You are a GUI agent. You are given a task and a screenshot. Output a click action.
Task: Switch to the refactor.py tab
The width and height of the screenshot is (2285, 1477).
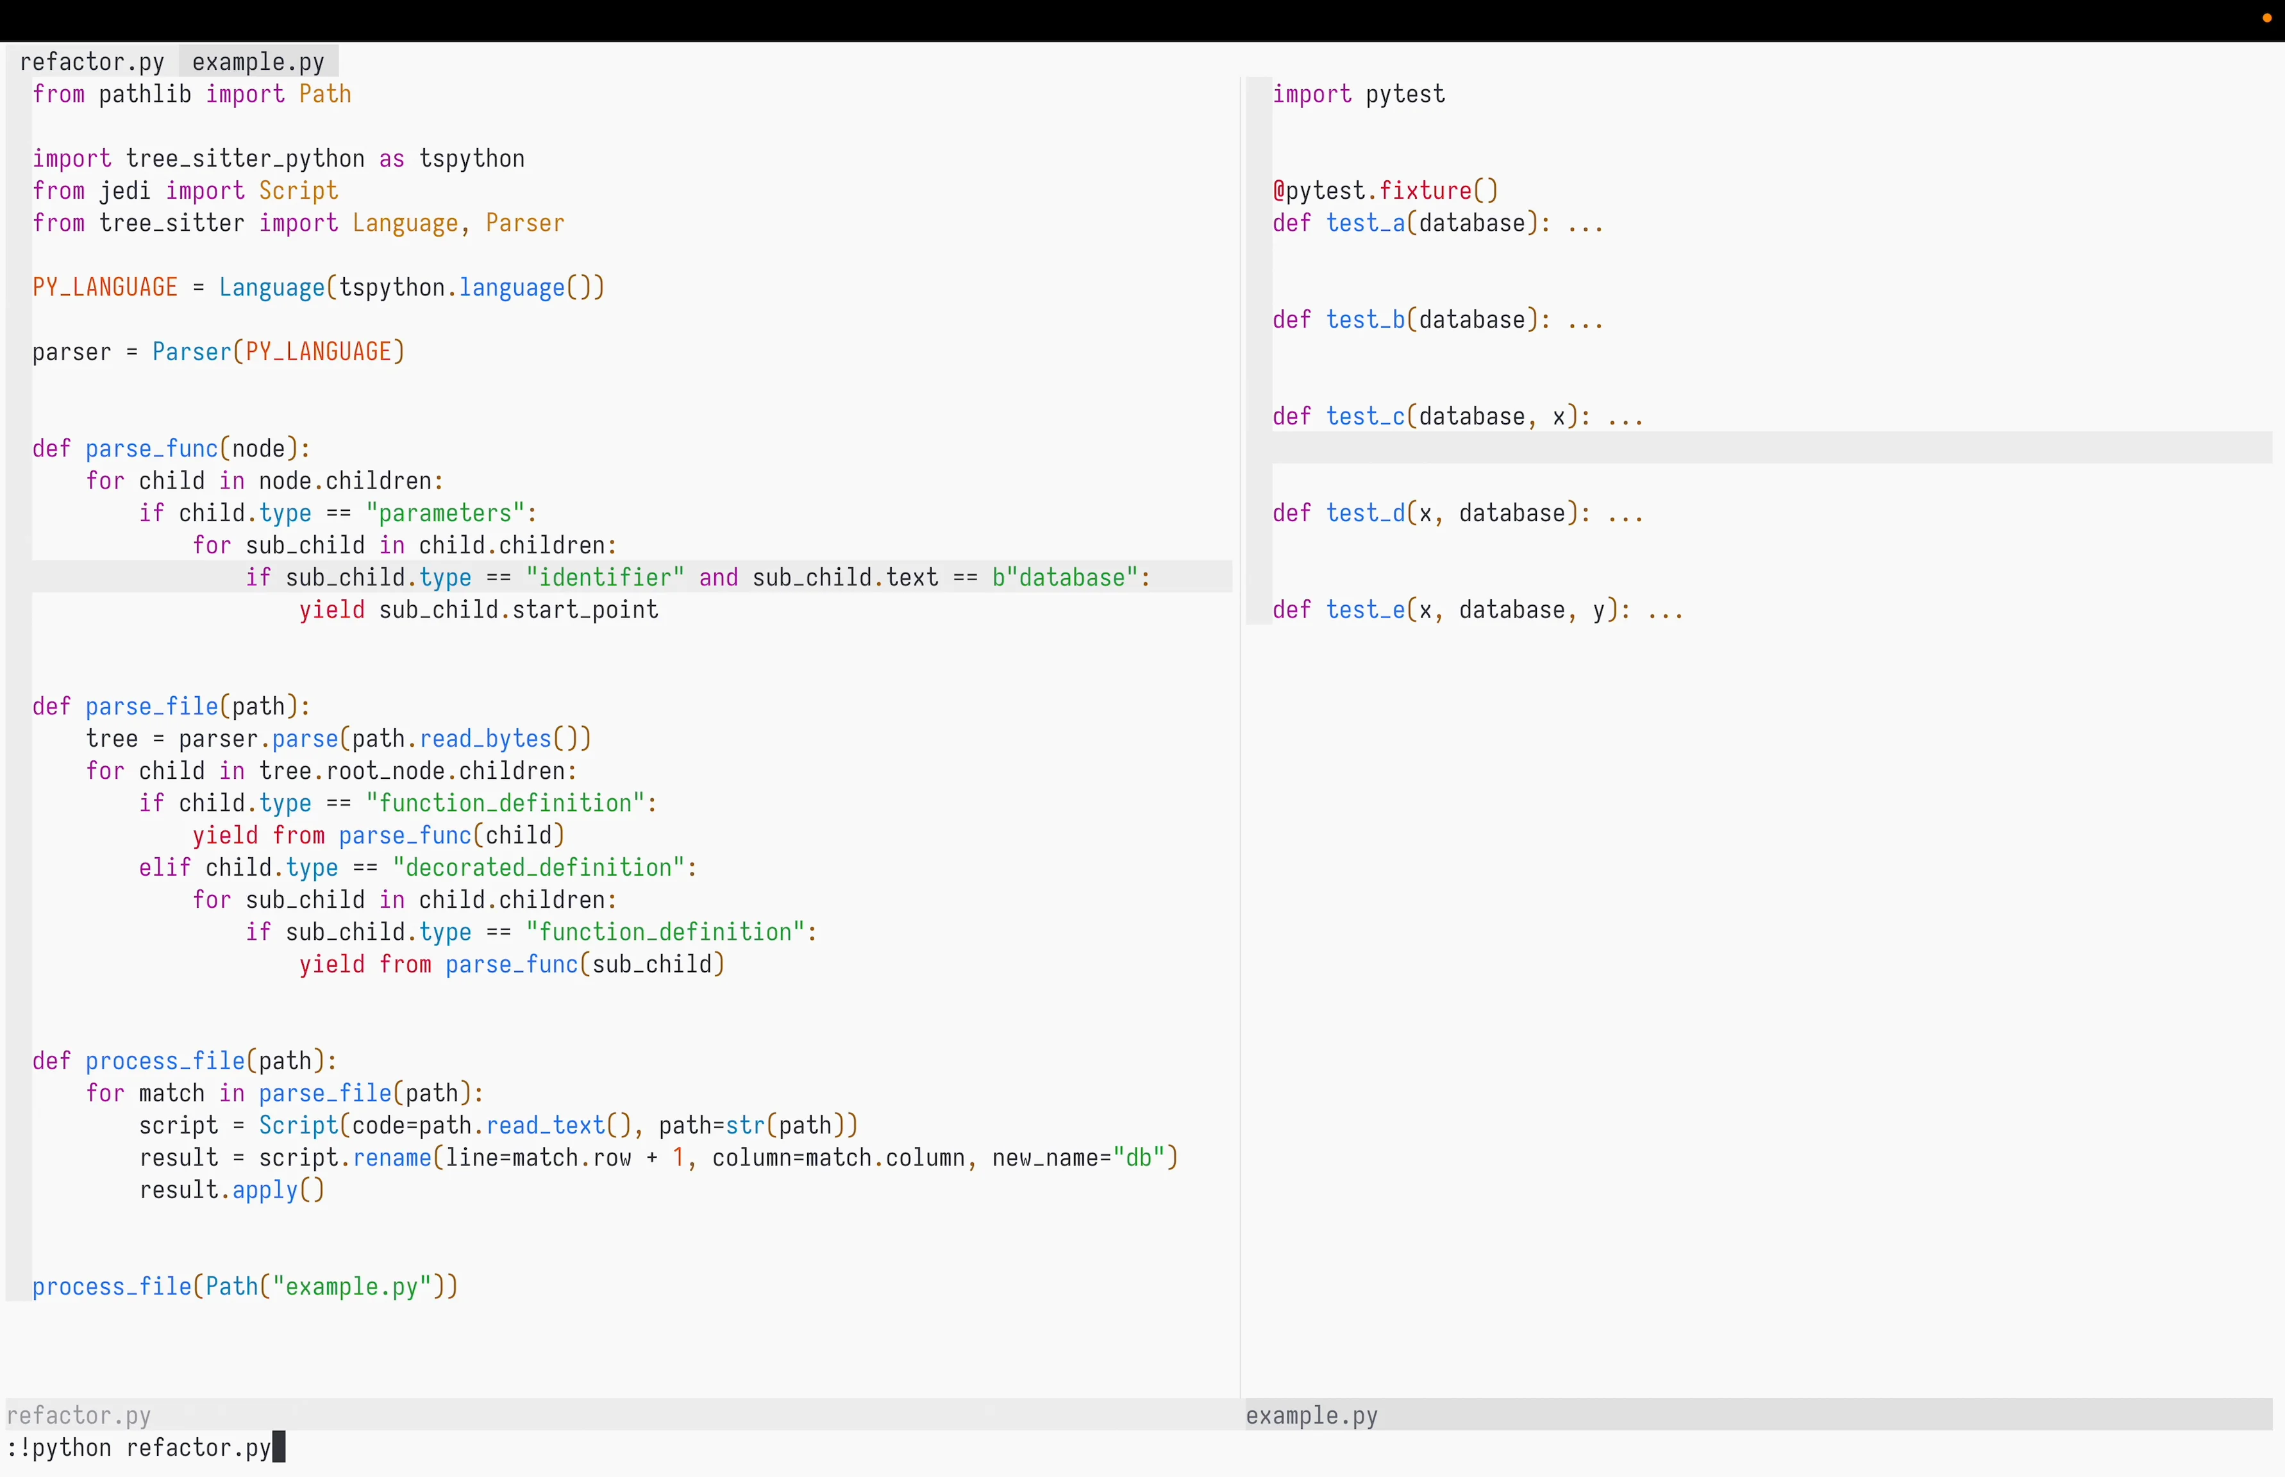click(91, 62)
